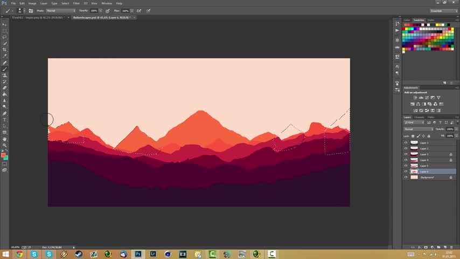This screenshot has height=259, width=460.
Task: Select the Pen tool
Action: [4, 113]
